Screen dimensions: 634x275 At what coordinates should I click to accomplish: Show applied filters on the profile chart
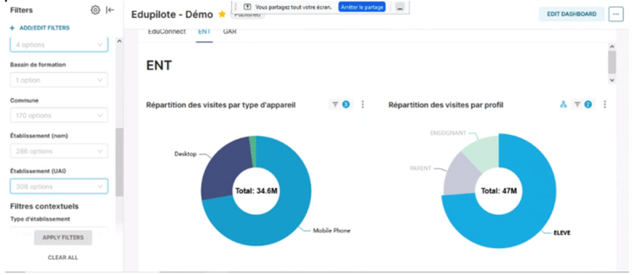(x=582, y=104)
